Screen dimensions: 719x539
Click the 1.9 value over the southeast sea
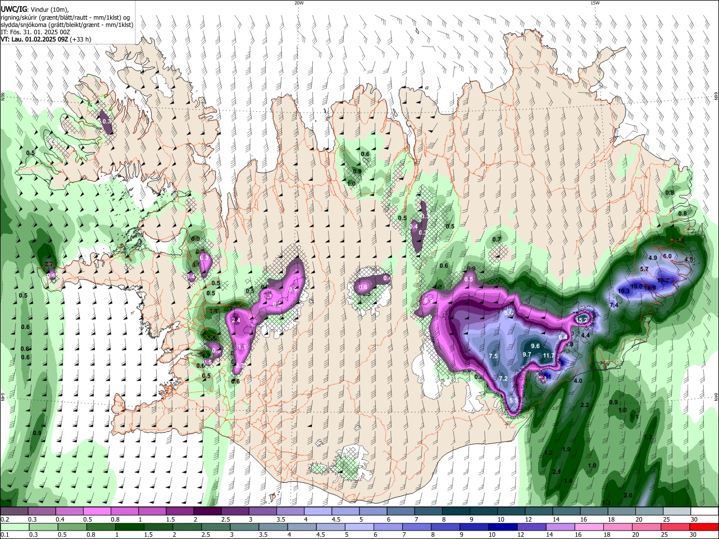pyautogui.click(x=566, y=450)
